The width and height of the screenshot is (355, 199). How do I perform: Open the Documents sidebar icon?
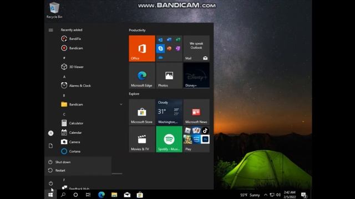pos(50,146)
